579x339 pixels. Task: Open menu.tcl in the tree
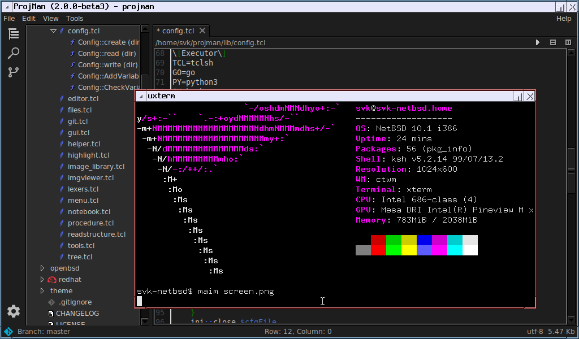tap(83, 201)
